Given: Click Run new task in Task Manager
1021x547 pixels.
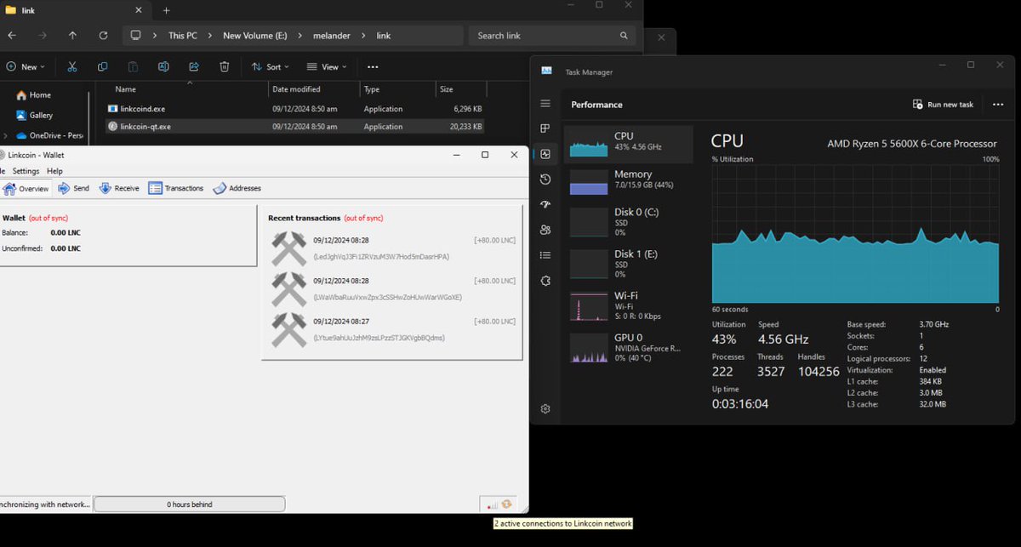Looking at the screenshot, I should tap(943, 104).
